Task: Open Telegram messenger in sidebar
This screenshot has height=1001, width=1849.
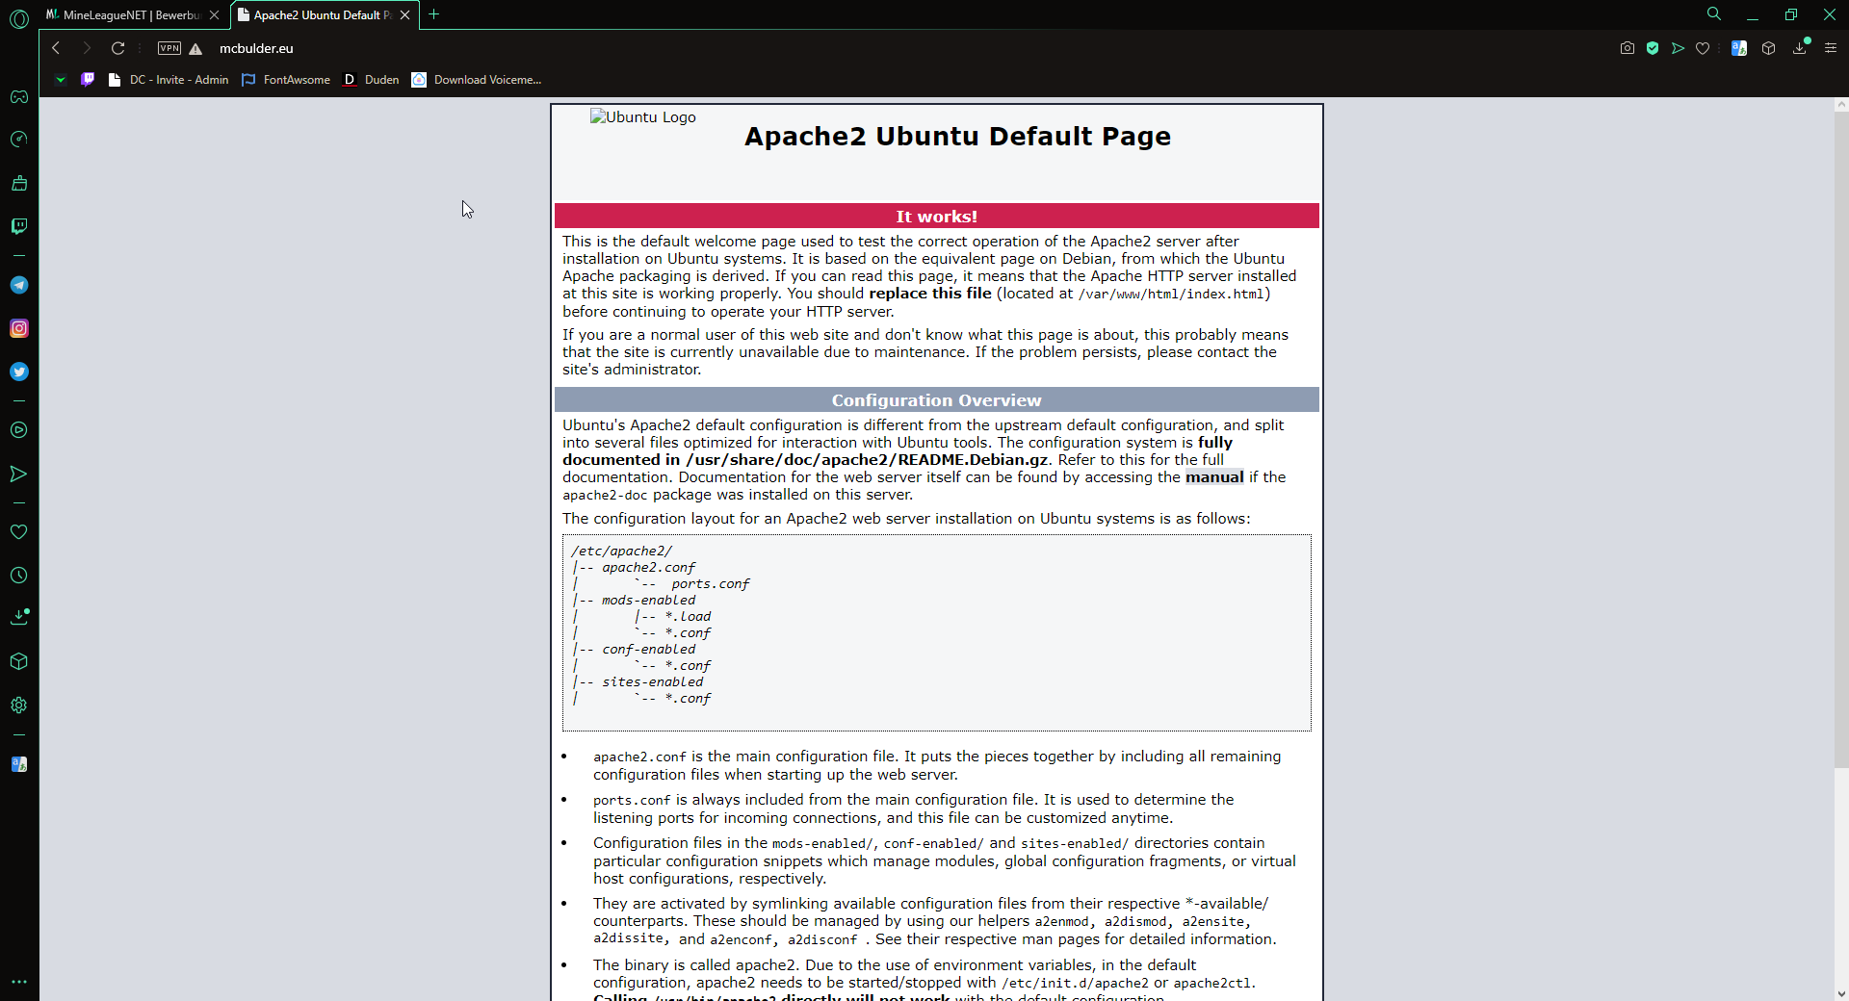Action: coord(19,285)
